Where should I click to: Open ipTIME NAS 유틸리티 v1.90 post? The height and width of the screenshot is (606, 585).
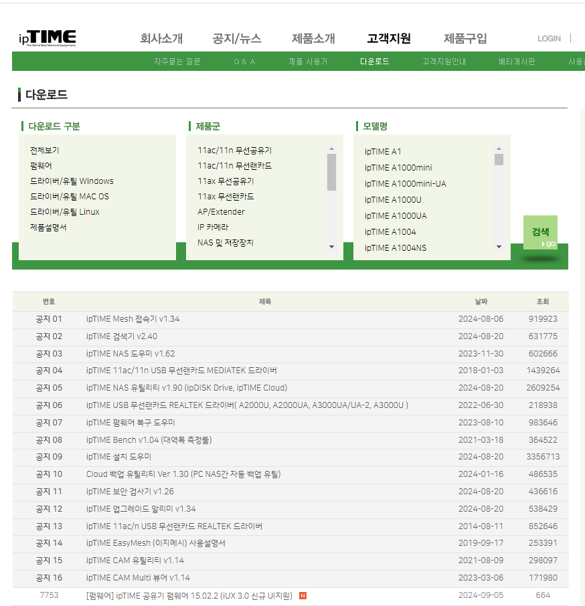point(186,388)
